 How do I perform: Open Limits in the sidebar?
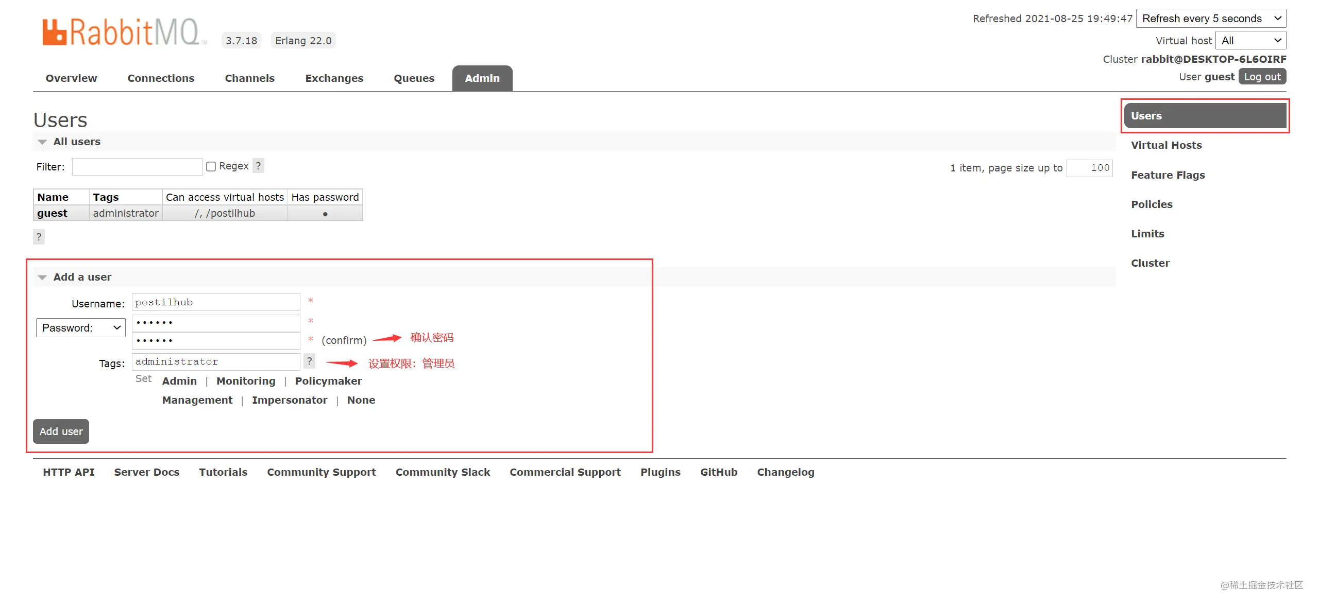coord(1147,234)
